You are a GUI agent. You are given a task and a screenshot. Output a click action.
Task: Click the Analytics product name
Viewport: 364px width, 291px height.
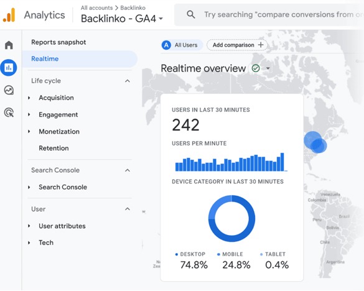[45, 16]
